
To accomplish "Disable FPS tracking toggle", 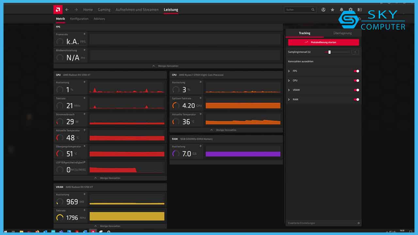I will coord(357,71).
